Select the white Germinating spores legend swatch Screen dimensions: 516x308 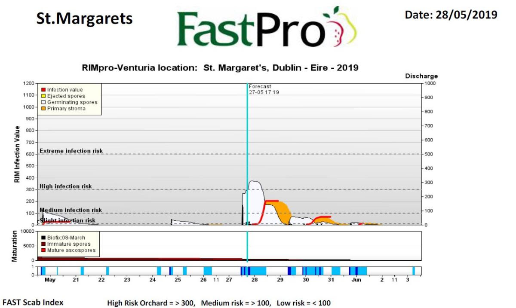(43, 102)
